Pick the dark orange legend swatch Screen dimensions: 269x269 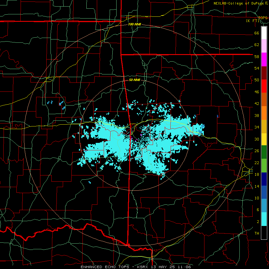click(x=264, y=100)
